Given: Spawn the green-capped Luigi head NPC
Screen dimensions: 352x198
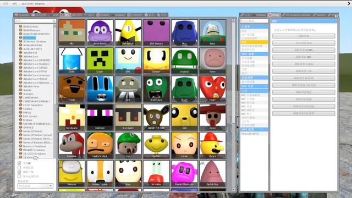Looking at the screenshot, I should pos(128,145).
